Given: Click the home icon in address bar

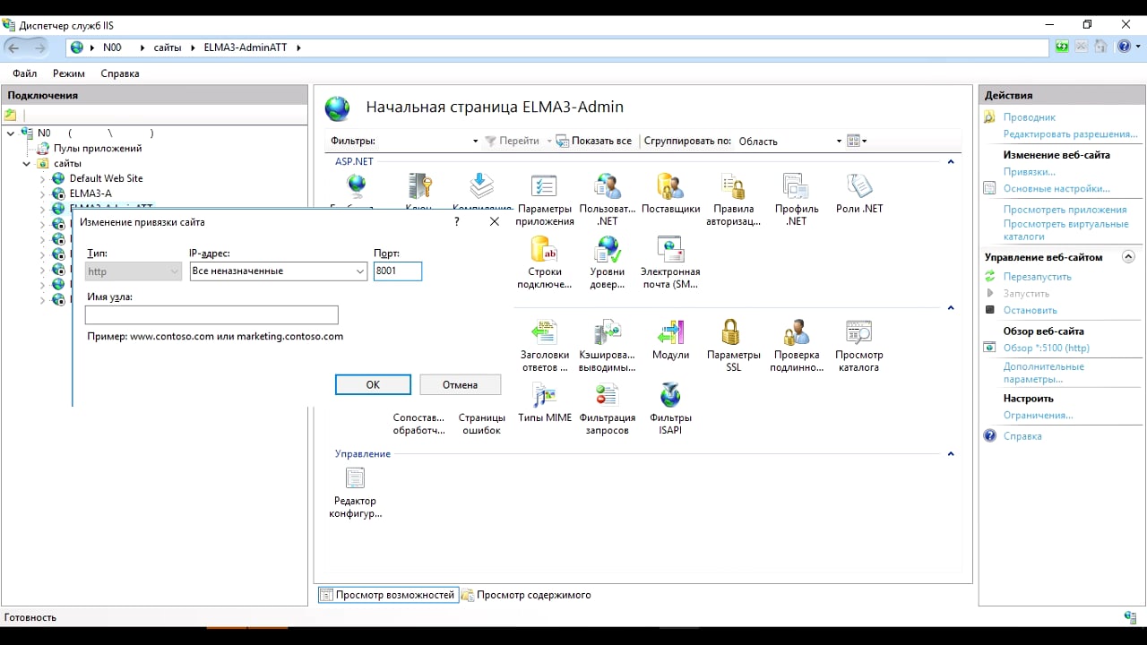Looking at the screenshot, I should (1100, 47).
